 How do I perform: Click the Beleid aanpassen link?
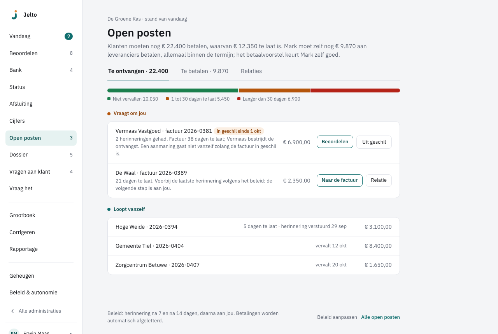[337, 317]
